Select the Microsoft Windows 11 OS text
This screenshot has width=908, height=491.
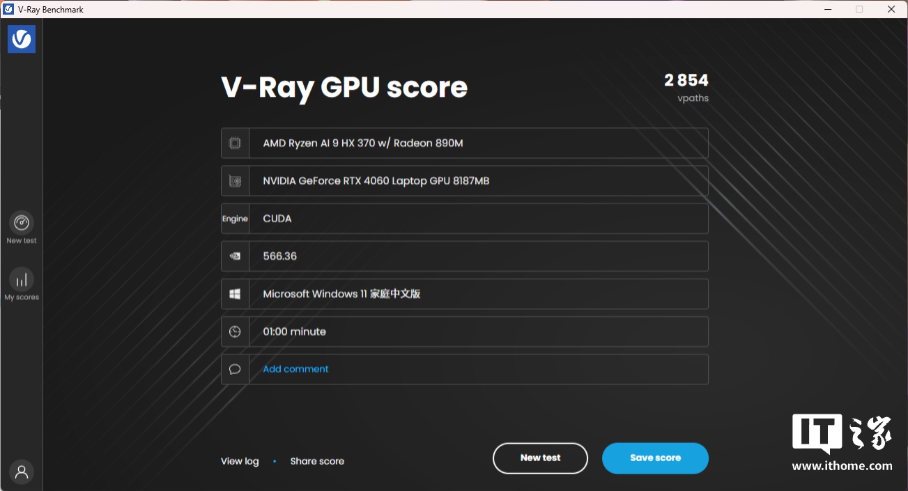tap(341, 294)
